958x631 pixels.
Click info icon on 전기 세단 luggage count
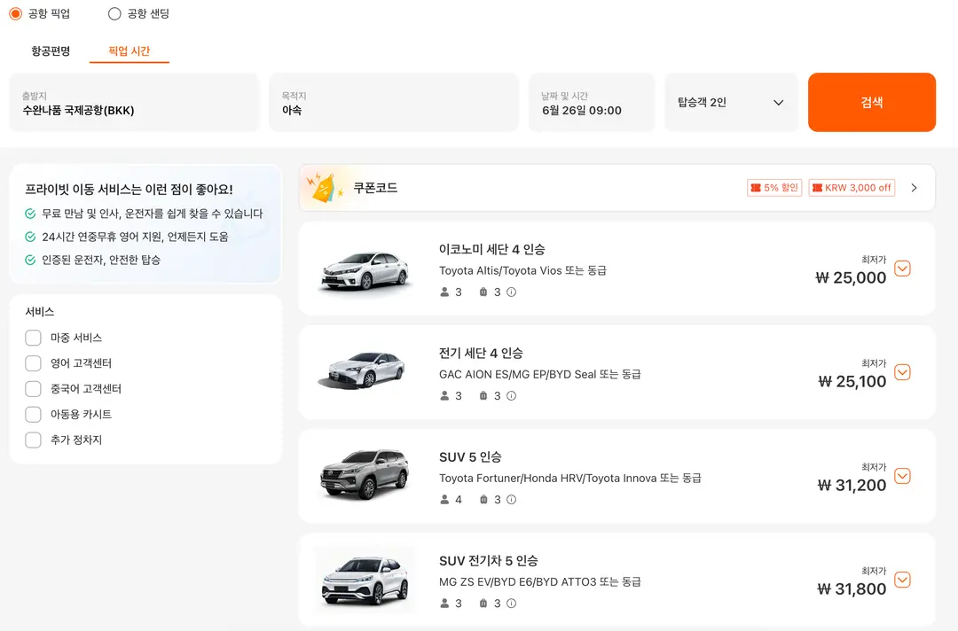(x=512, y=396)
